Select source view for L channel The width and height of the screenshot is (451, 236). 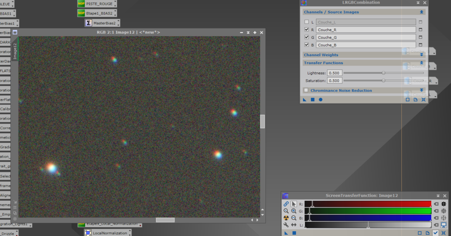coord(420,22)
